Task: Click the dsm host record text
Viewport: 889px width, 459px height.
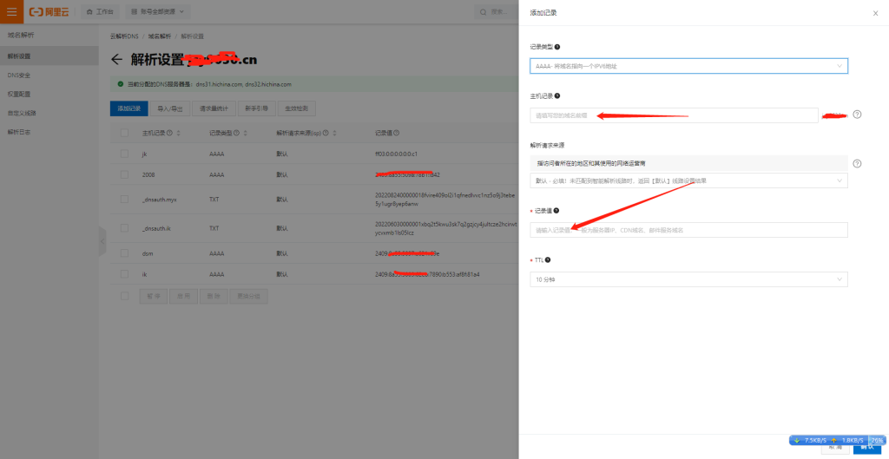Action: point(146,252)
